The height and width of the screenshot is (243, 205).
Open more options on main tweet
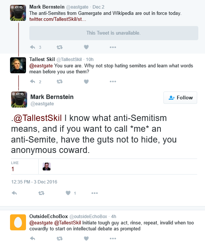pos(95,193)
